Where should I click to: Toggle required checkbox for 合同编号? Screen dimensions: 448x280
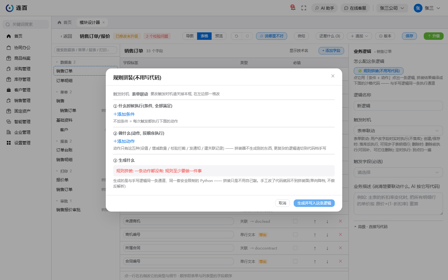coord(295,261)
